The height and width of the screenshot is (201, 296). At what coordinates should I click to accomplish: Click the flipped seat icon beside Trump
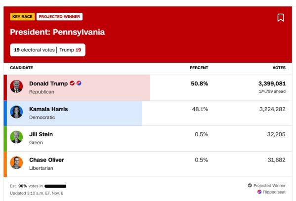click(79, 83)
